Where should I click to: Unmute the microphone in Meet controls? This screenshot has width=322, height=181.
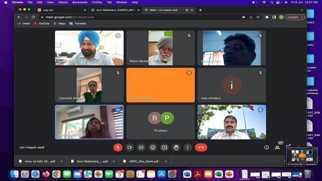[x=118, y=147]
